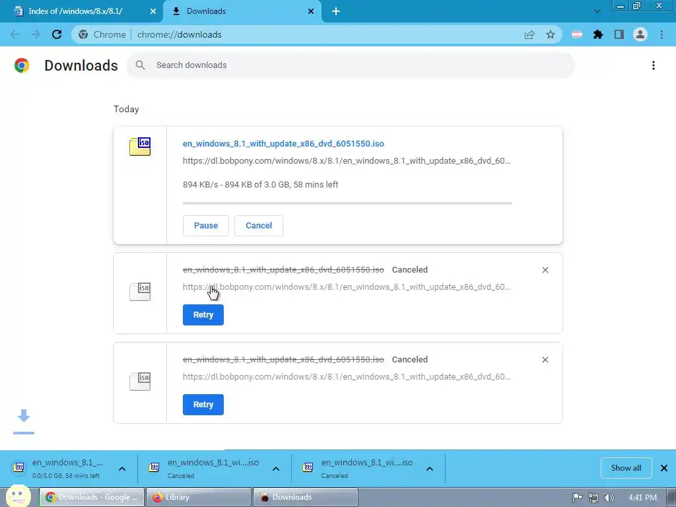
Task: Expand options for in-progress shelf download
Action: pos(122,469)
